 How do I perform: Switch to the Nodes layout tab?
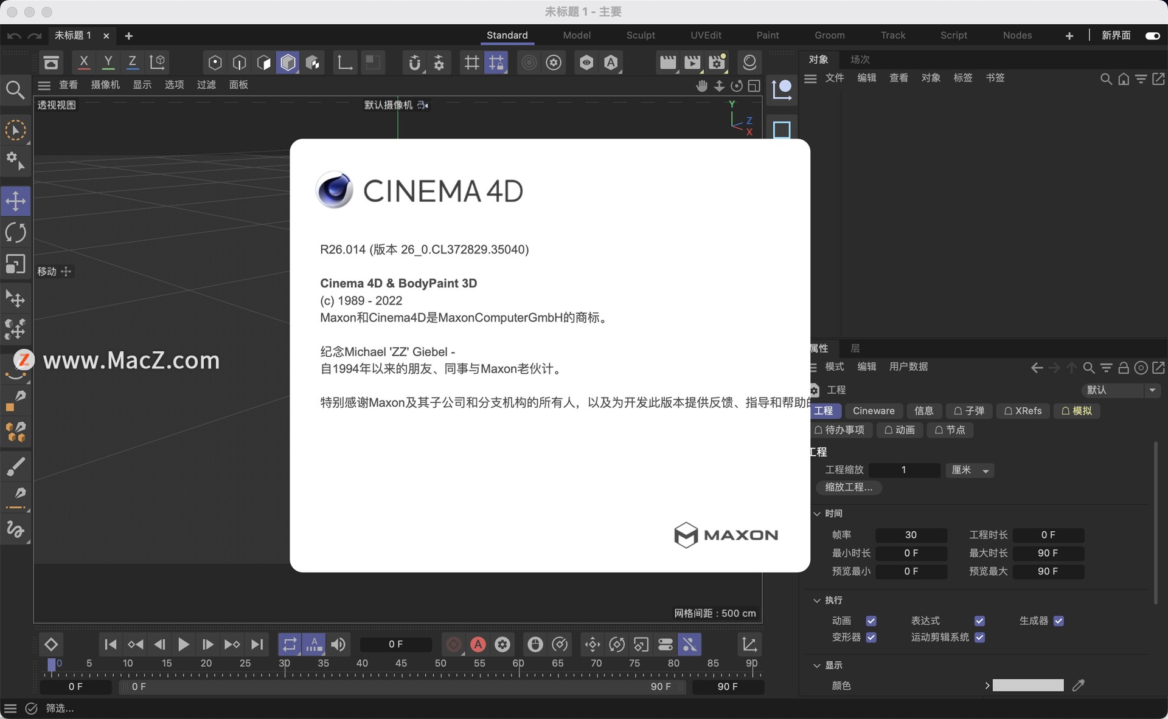[x=1017, y=35]
